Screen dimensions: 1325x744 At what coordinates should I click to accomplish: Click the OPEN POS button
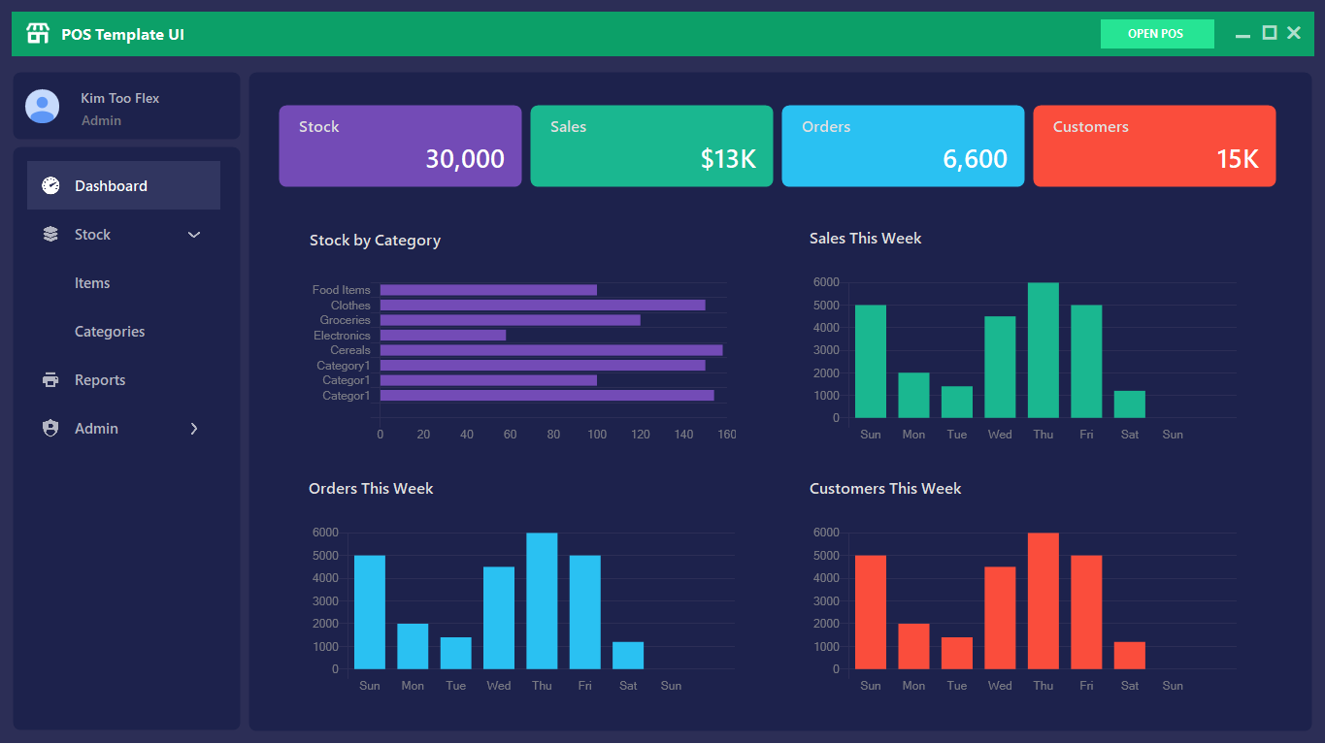[1157, 32]
